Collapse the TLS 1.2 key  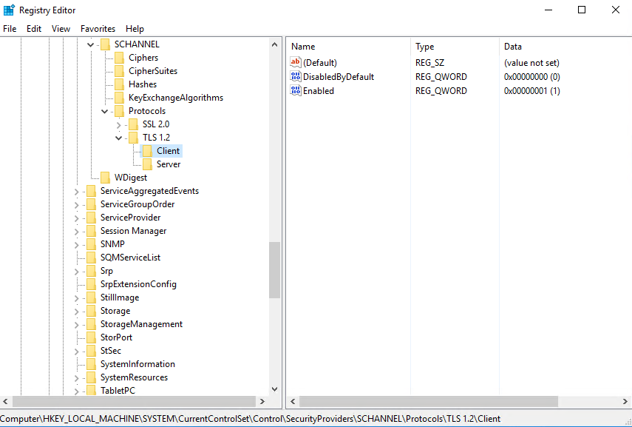tap(119, 138)
